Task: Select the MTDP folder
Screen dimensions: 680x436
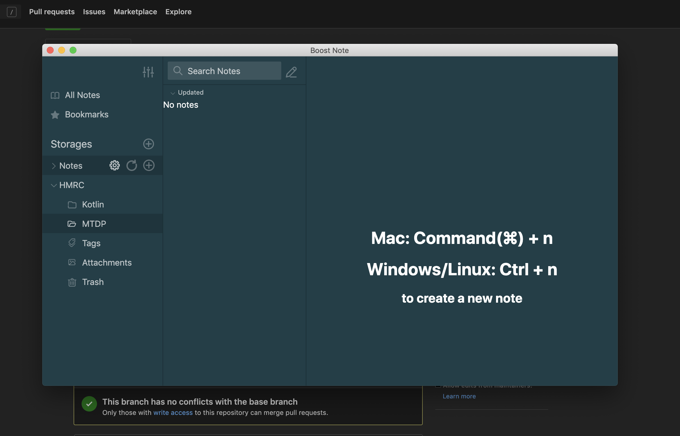Action: coord(94,224)
